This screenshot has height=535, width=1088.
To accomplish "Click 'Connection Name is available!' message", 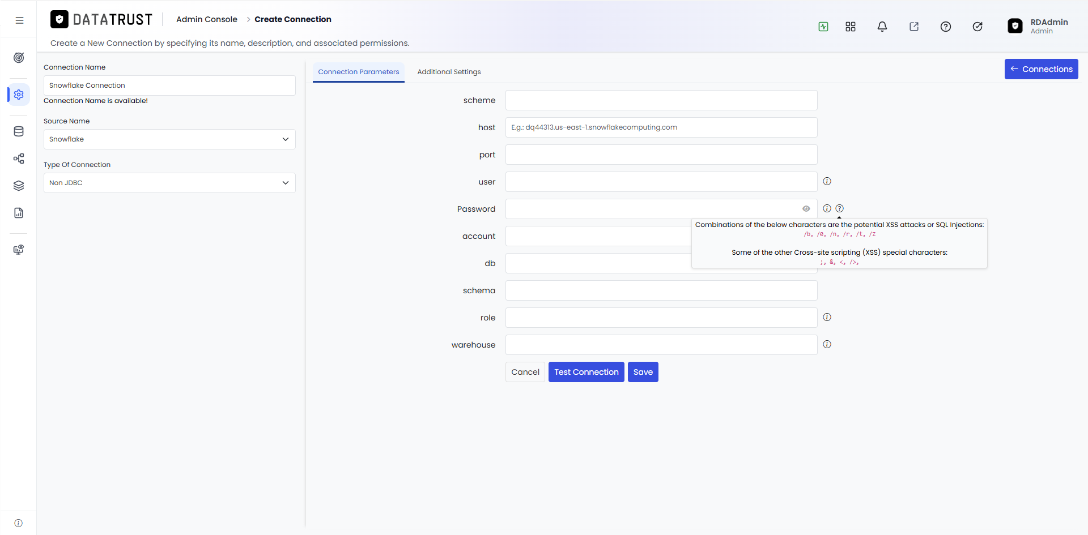I will pyautogui.click(x=96, y=101).
